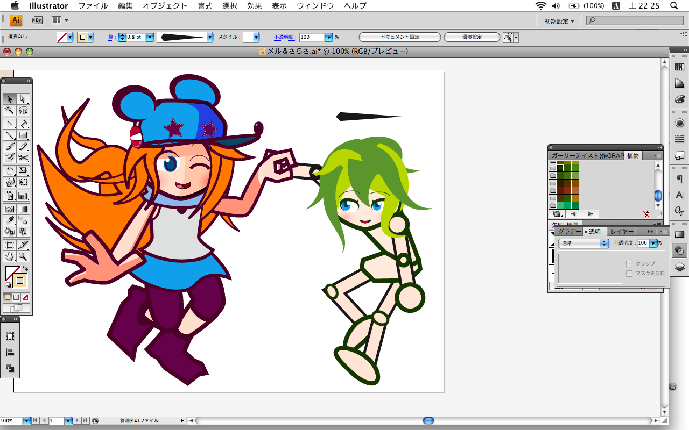
Task: Pick the Scissors tool in toolbox
Action: tap(23, 158)
